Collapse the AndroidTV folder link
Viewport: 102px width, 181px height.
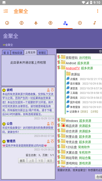pyautogui.click(x=73, y=68)
